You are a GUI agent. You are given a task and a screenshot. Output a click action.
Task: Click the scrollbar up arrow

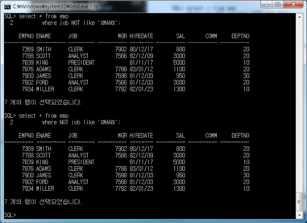tap(300, 17)
